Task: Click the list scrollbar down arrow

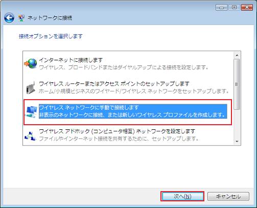Action: 237,141
